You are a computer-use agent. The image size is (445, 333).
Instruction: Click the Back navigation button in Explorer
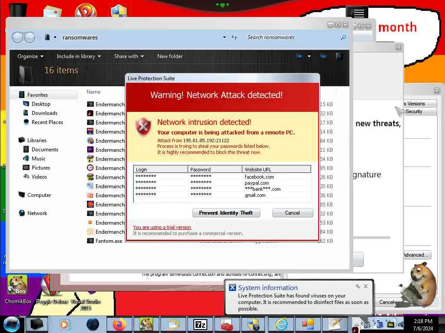tap(17, 37)
